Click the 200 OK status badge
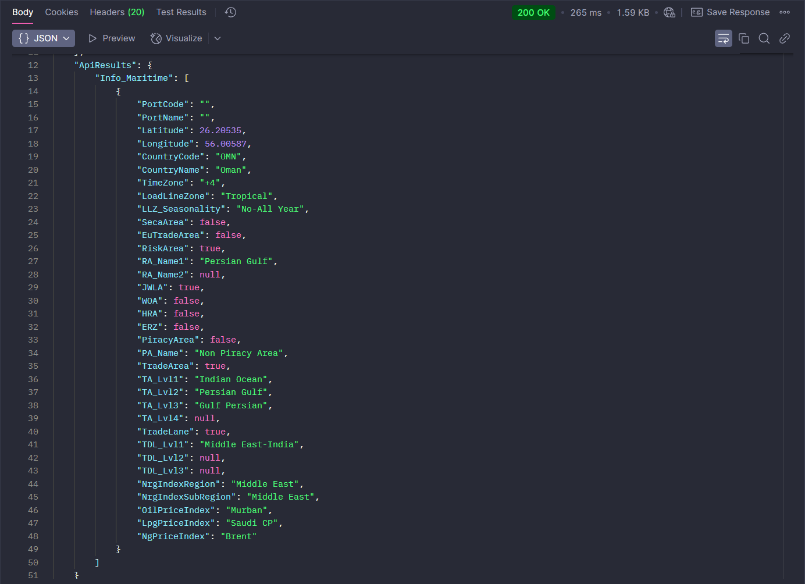This screenshot has height=584, width=805. coord(533,13)
